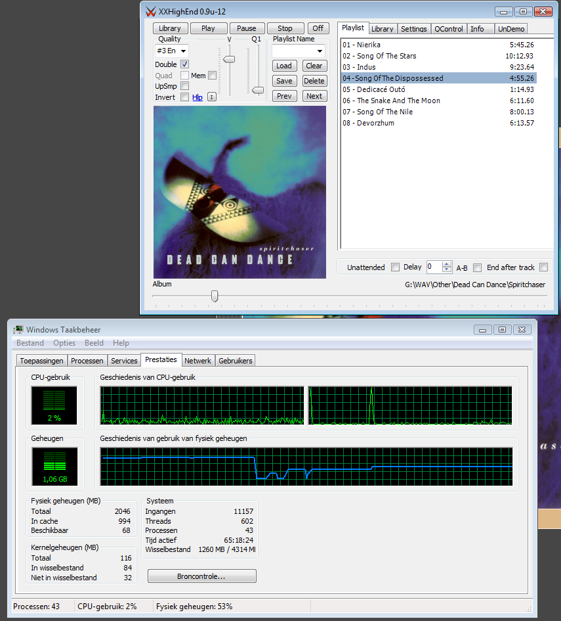This screenshot has height=621, width=561.
Task: Open the Library tab next to Playlist tab
Action: (383, 29)
